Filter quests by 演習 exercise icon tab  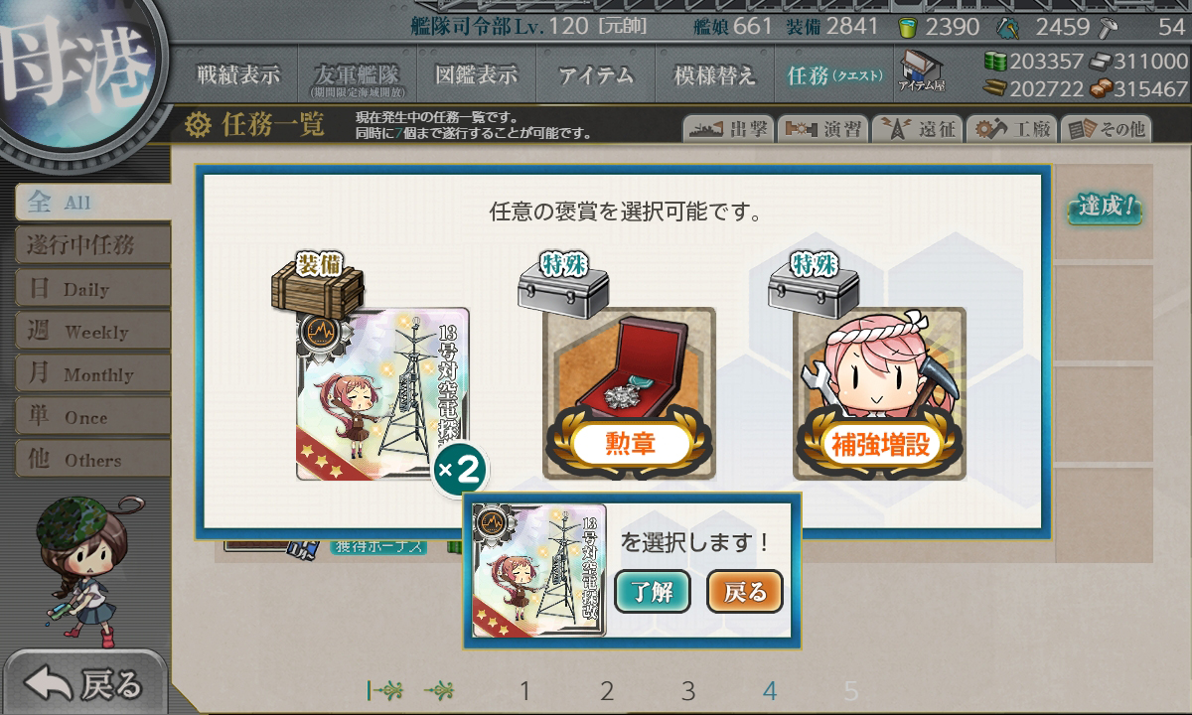tap(821, 129)
